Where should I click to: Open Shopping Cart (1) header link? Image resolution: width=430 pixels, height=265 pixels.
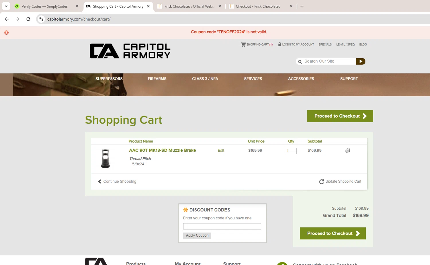(x=257, y=44)
